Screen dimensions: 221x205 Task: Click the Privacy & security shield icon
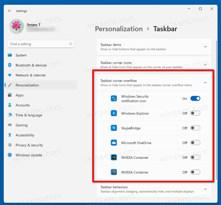[10, 145]
